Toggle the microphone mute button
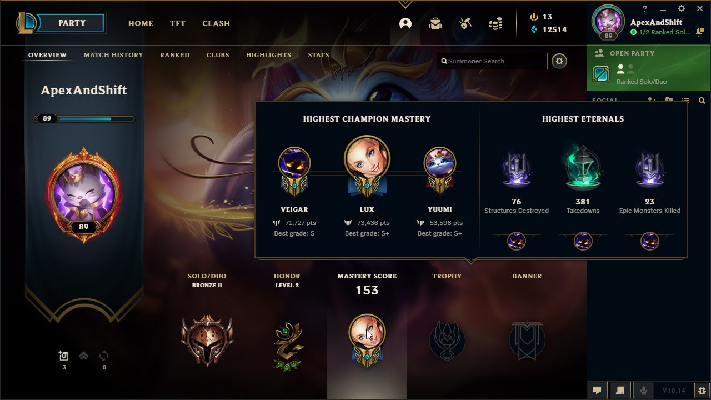The image size is (711, 400). pos(644,390)
